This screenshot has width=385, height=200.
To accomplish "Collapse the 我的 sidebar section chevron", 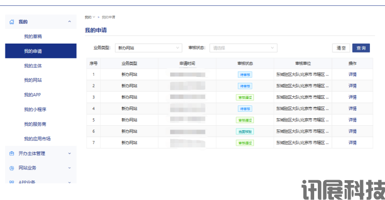I will coord(69,22).
